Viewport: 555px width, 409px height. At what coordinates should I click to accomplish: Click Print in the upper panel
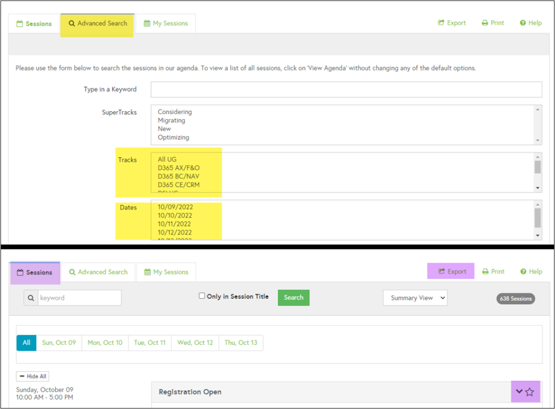pos(493,23)
